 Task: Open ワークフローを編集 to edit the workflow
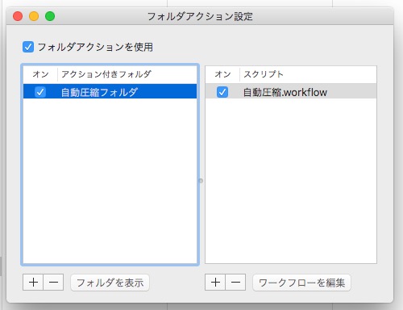point(301,283)
